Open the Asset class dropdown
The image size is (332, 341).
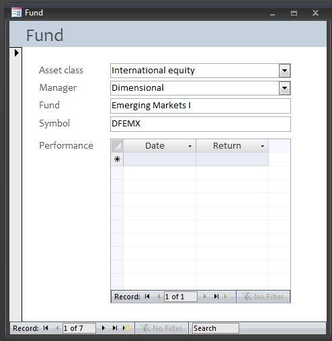[x=284, y=71]
